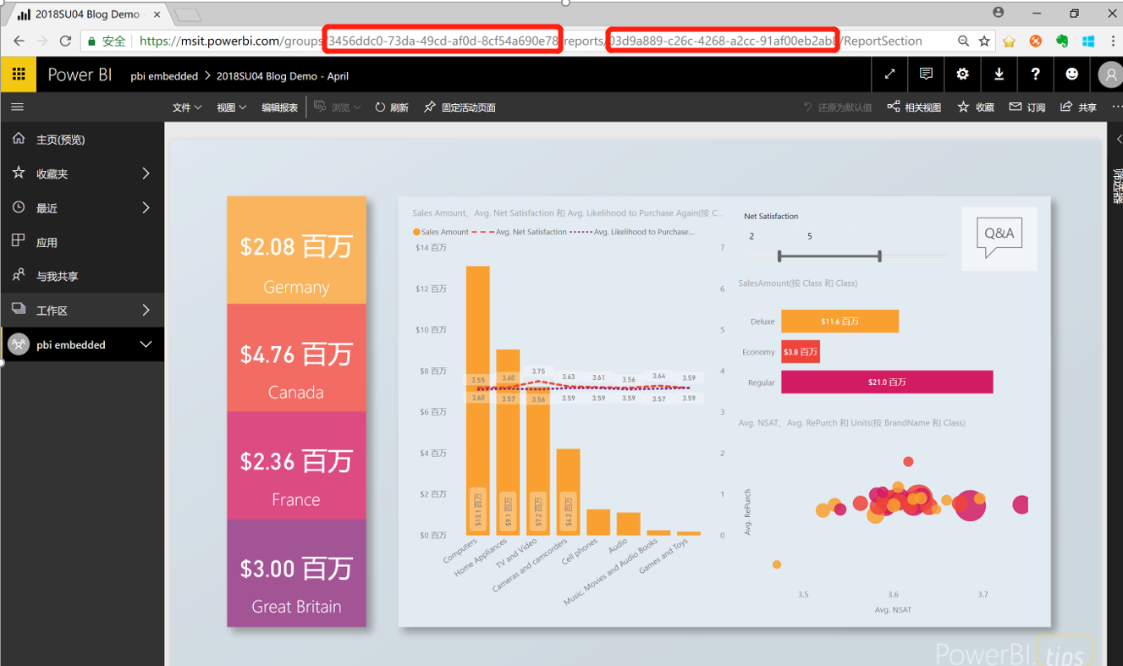Screen dimensions: 1123x666
Task: Toggle favorite with the 收藏 star
Action: 974,107
